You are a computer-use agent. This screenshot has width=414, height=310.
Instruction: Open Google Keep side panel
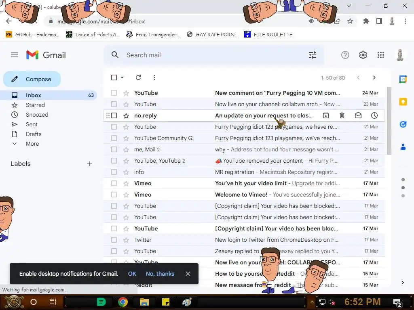click(x=403, y=101)
